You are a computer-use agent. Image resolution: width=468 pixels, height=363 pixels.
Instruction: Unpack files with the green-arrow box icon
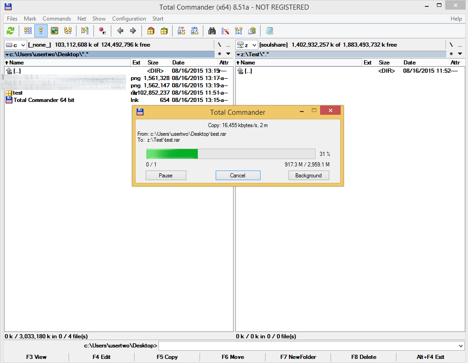(x=164, y=31)
